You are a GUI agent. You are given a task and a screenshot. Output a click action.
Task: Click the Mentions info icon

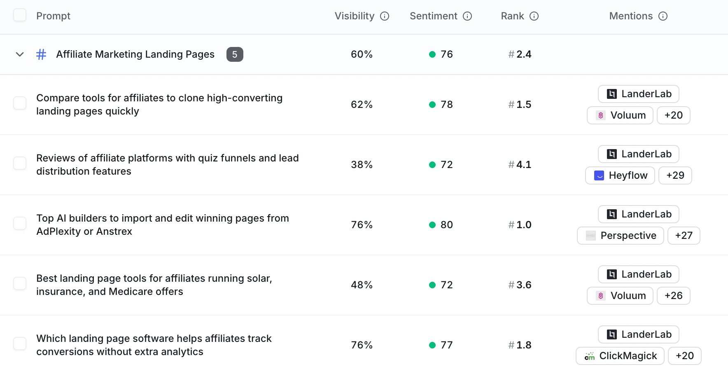click(663, 16)
